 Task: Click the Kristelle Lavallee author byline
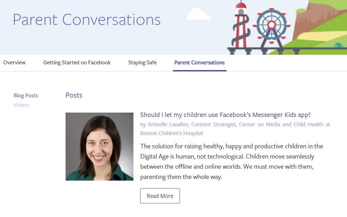pos(235,129)
